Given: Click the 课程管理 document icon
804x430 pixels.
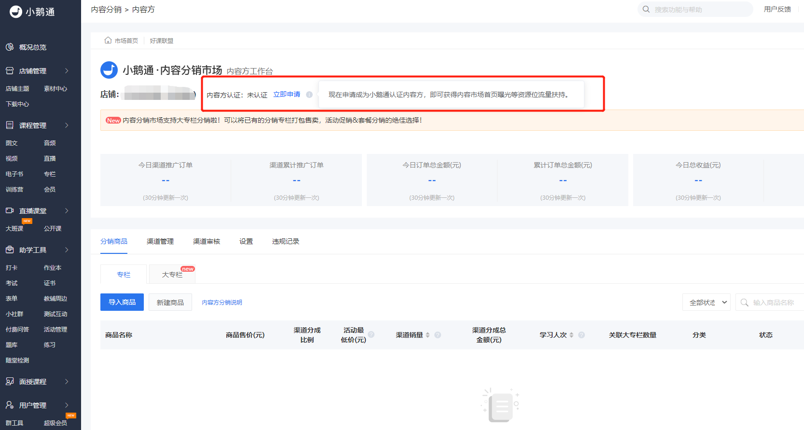Looking at the screenshot, I should [x=10, y=125].
